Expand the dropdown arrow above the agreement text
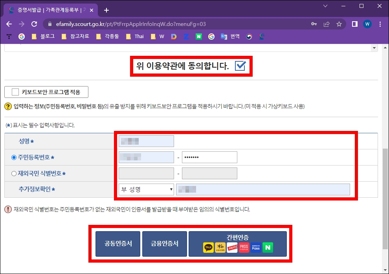 point(373,47)
